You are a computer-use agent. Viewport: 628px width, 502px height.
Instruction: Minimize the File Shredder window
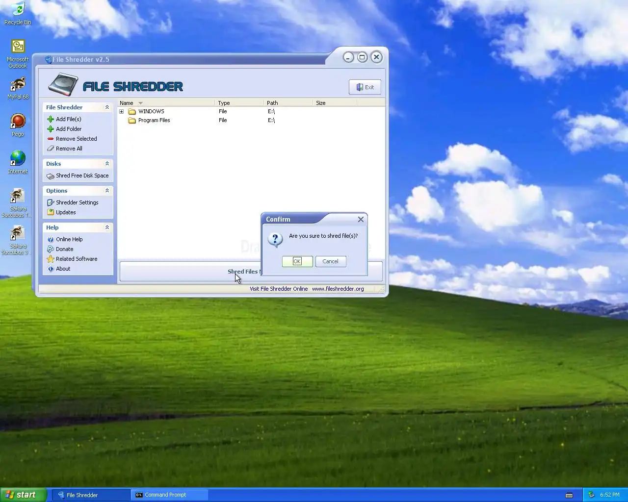tap(348, 57)
